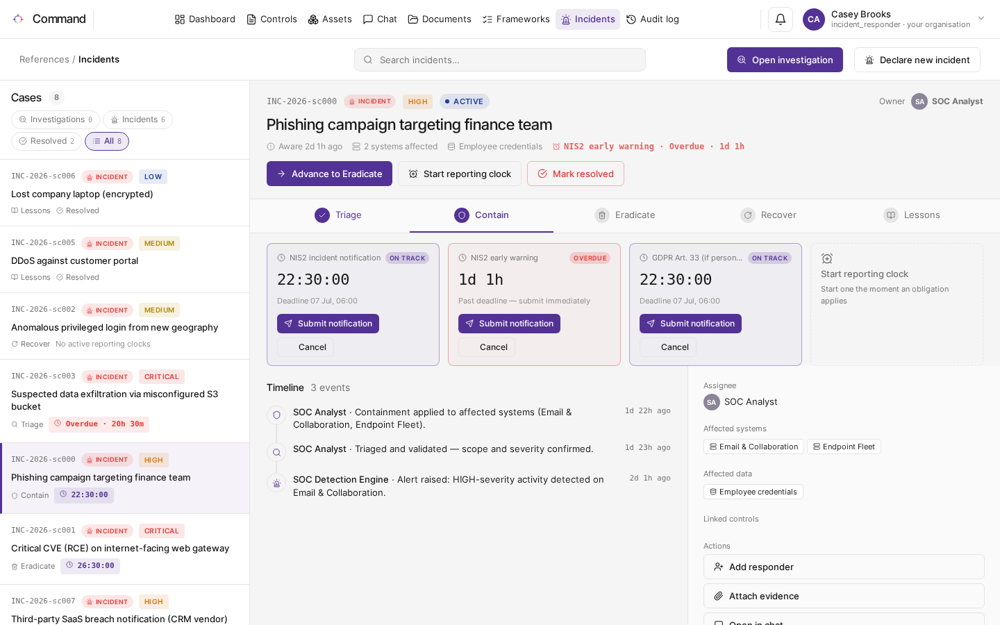The width and height of the screenshot is (1000, 625).
Task: Submit the overdue NIS2 early warning
Action: point(509,324)
